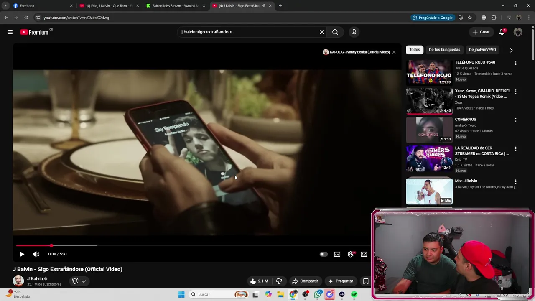Mute the video volume speaker

point(36,254)
